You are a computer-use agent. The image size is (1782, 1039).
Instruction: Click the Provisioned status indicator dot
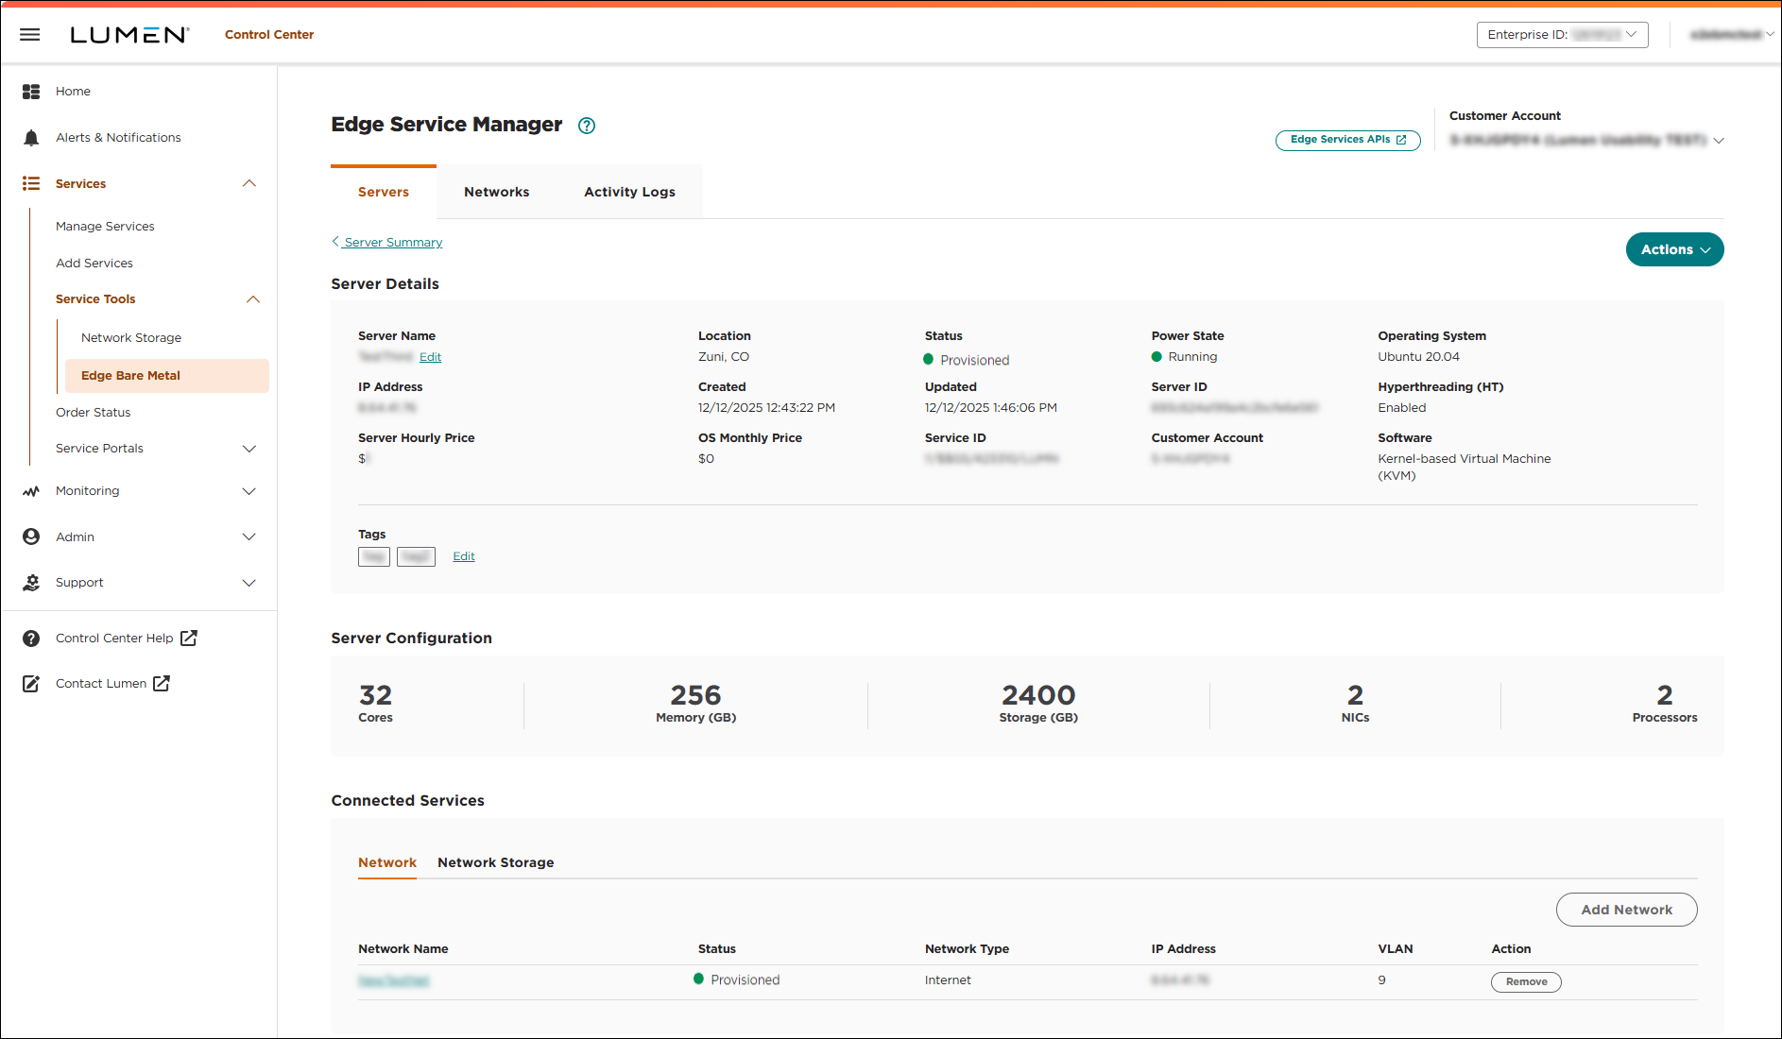[929, 359]
